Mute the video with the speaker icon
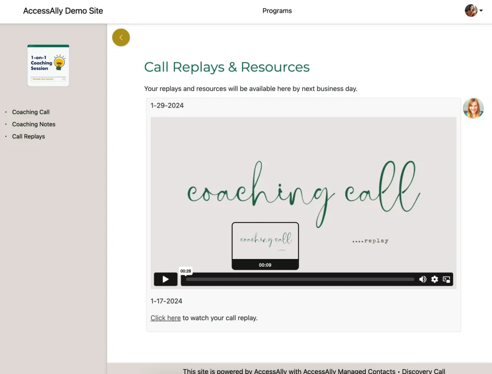The width and height of the screenshot is (492, 374). 423,279
